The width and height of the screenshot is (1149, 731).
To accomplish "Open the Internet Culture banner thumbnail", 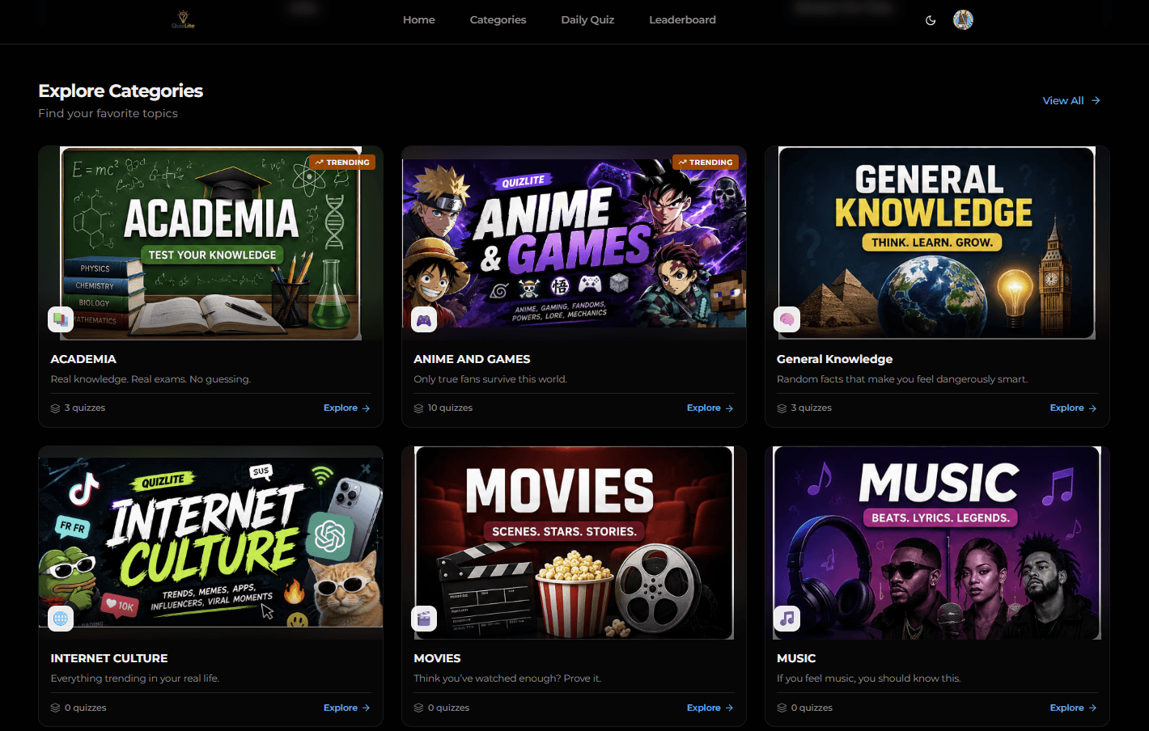I will click(210, 543).
